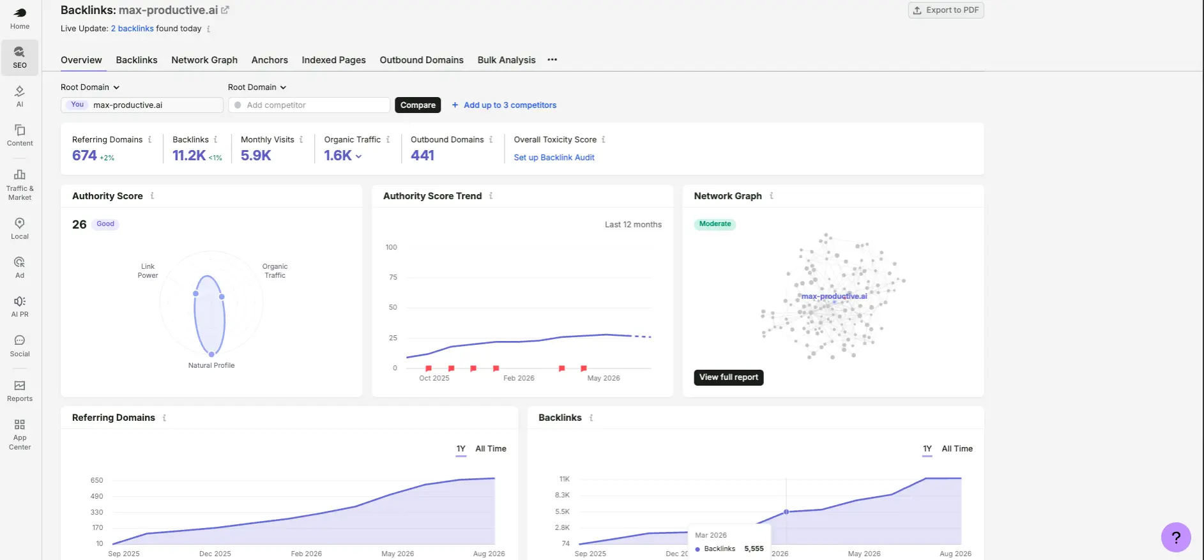Click the Export to PDF button
The image size is (1204, 560).
946,10
